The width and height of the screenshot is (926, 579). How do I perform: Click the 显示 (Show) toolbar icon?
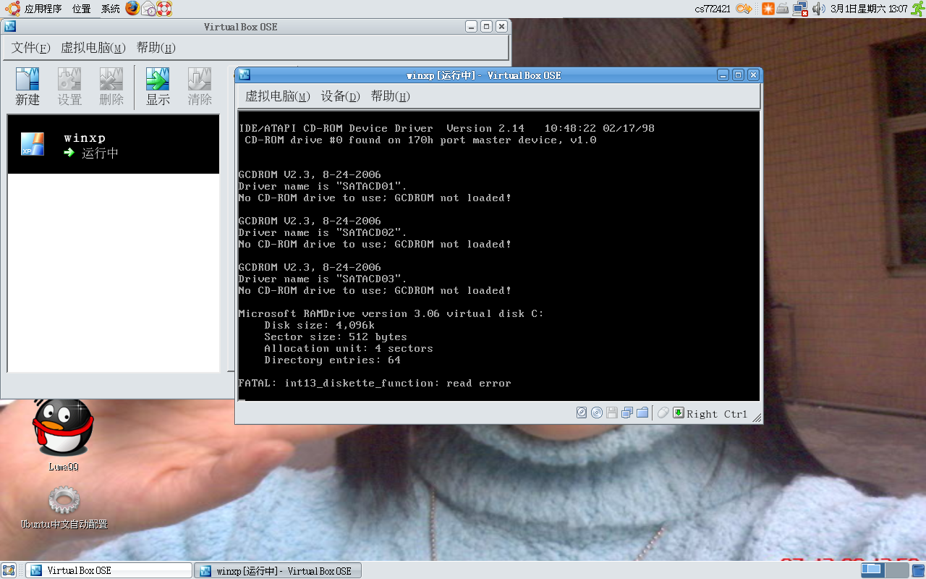pos(158,87)
